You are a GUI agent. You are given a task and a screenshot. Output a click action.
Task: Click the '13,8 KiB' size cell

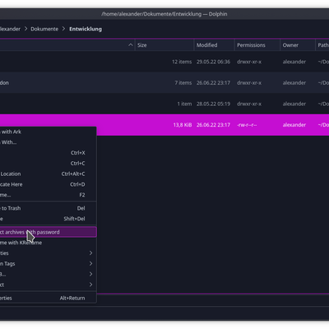tap(183, 125)
